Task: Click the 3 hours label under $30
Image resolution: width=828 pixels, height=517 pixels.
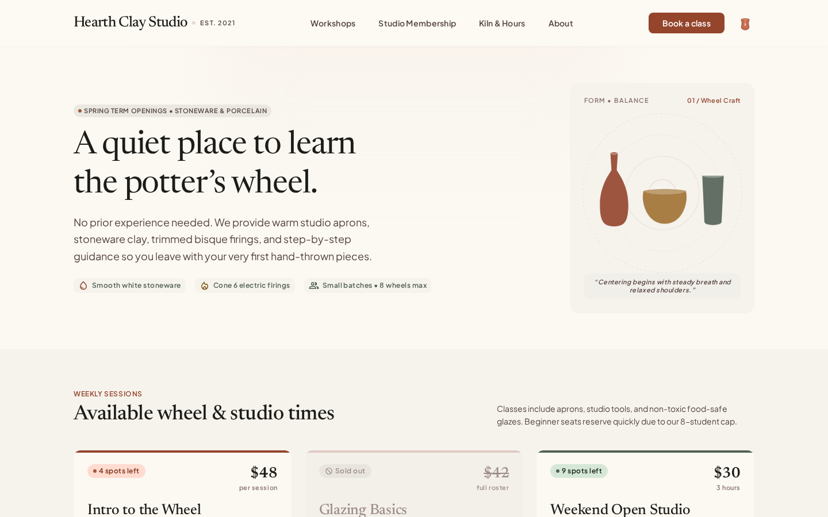Action: coord(728,488)
